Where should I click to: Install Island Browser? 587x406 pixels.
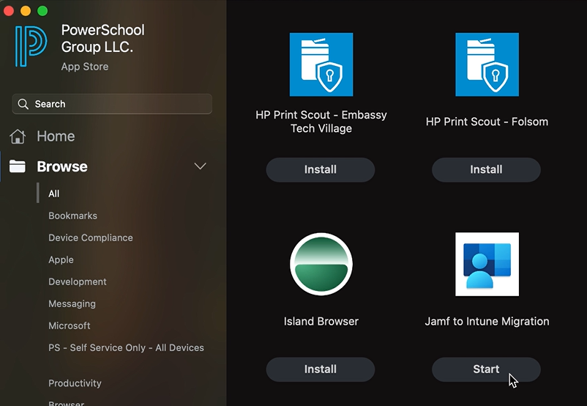pyautogui.click(x=321, y=369)
